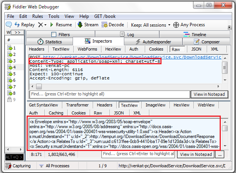The width and height of the screenshot is (236, 173).
Task: Open the View menu
Action: click(69, 16)
